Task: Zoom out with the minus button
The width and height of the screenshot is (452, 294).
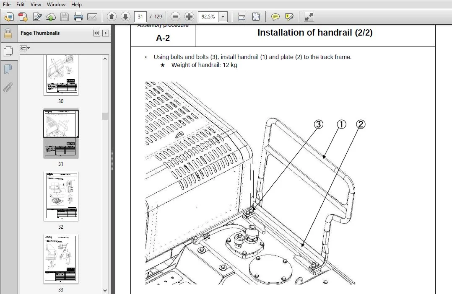Action: tap(175, 17)
